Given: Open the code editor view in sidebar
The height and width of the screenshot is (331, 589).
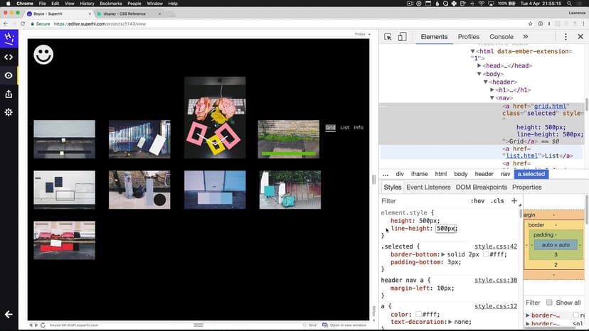Looking at the screenshot, I should pyautogui.click(x=9, y=57).
